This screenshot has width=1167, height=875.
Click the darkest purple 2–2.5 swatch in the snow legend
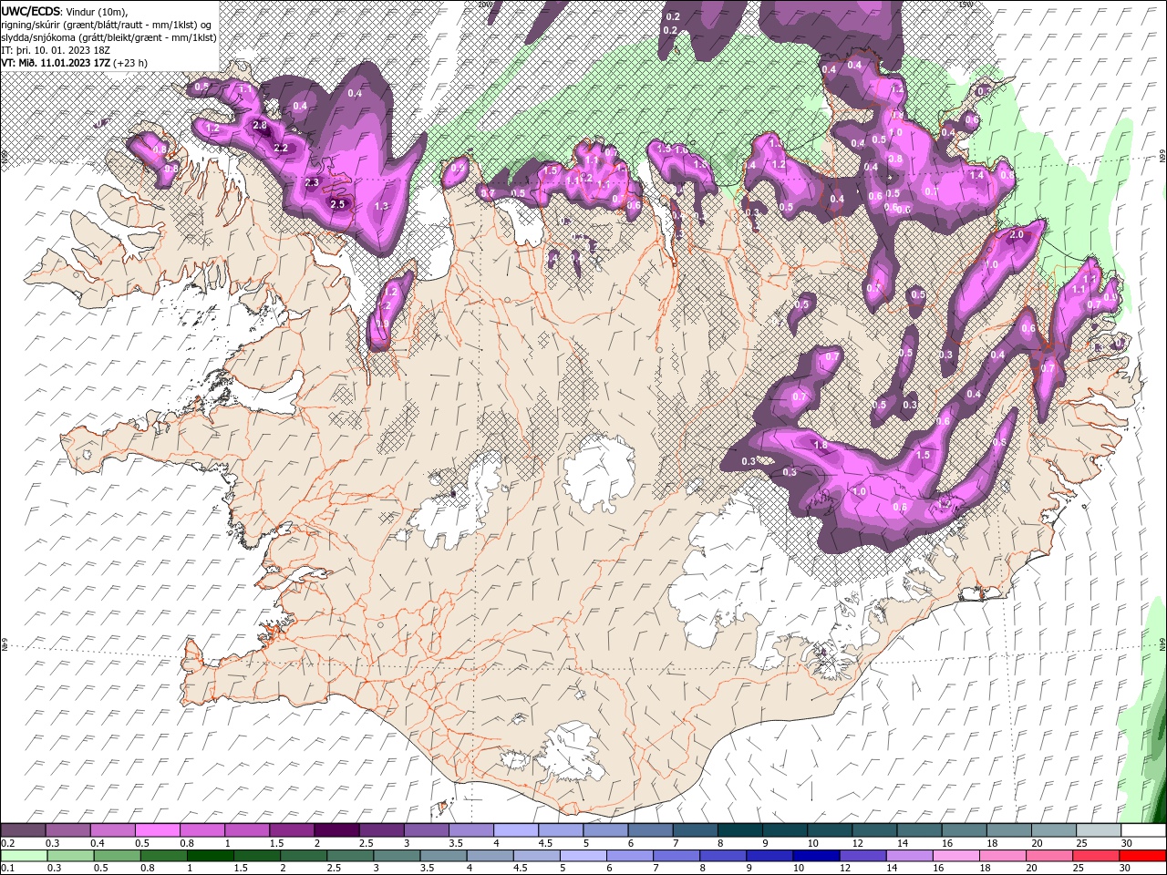[x=336, y=830]
